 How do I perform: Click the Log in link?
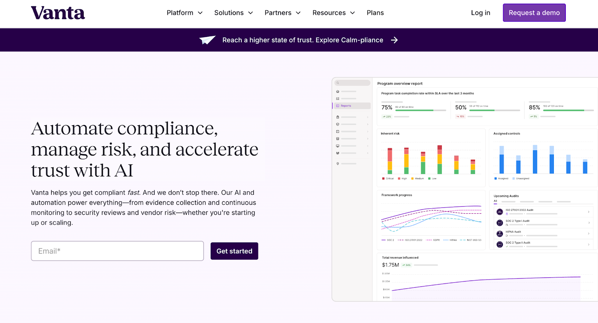click(x=481, y=13)
